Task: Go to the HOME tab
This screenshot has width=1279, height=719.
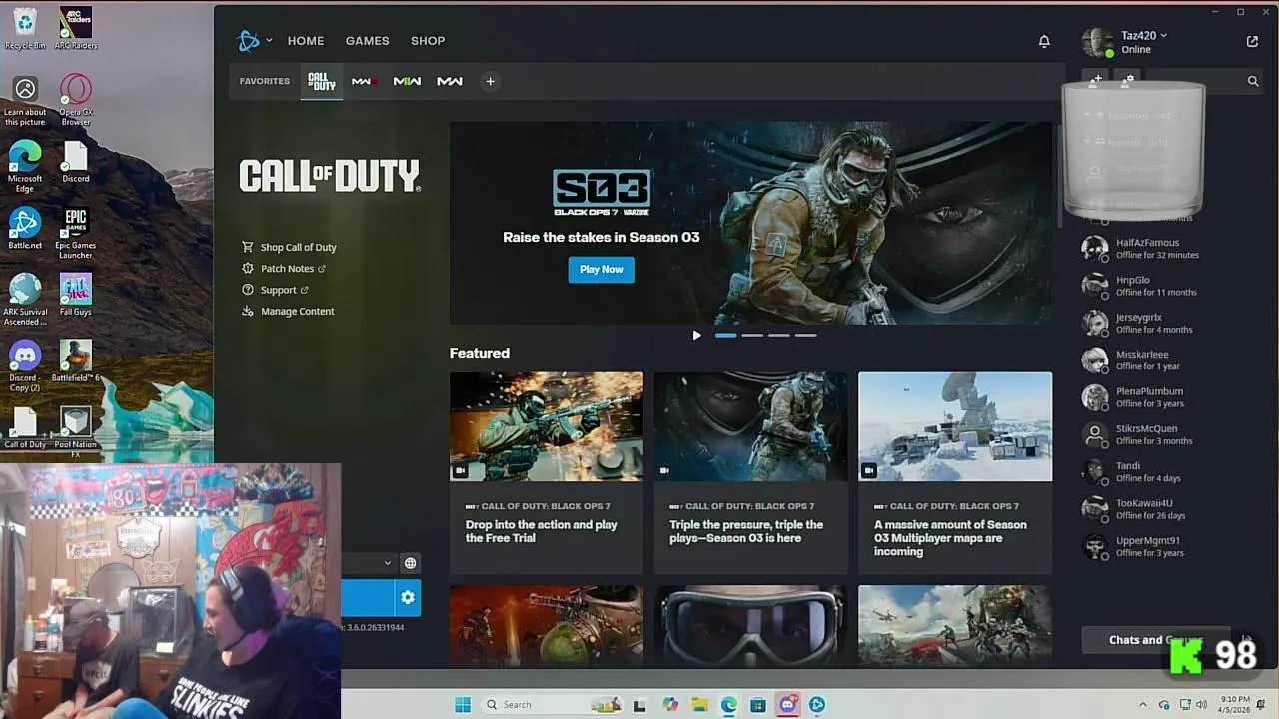Action: pyautogui.click(x=306, y=41)
